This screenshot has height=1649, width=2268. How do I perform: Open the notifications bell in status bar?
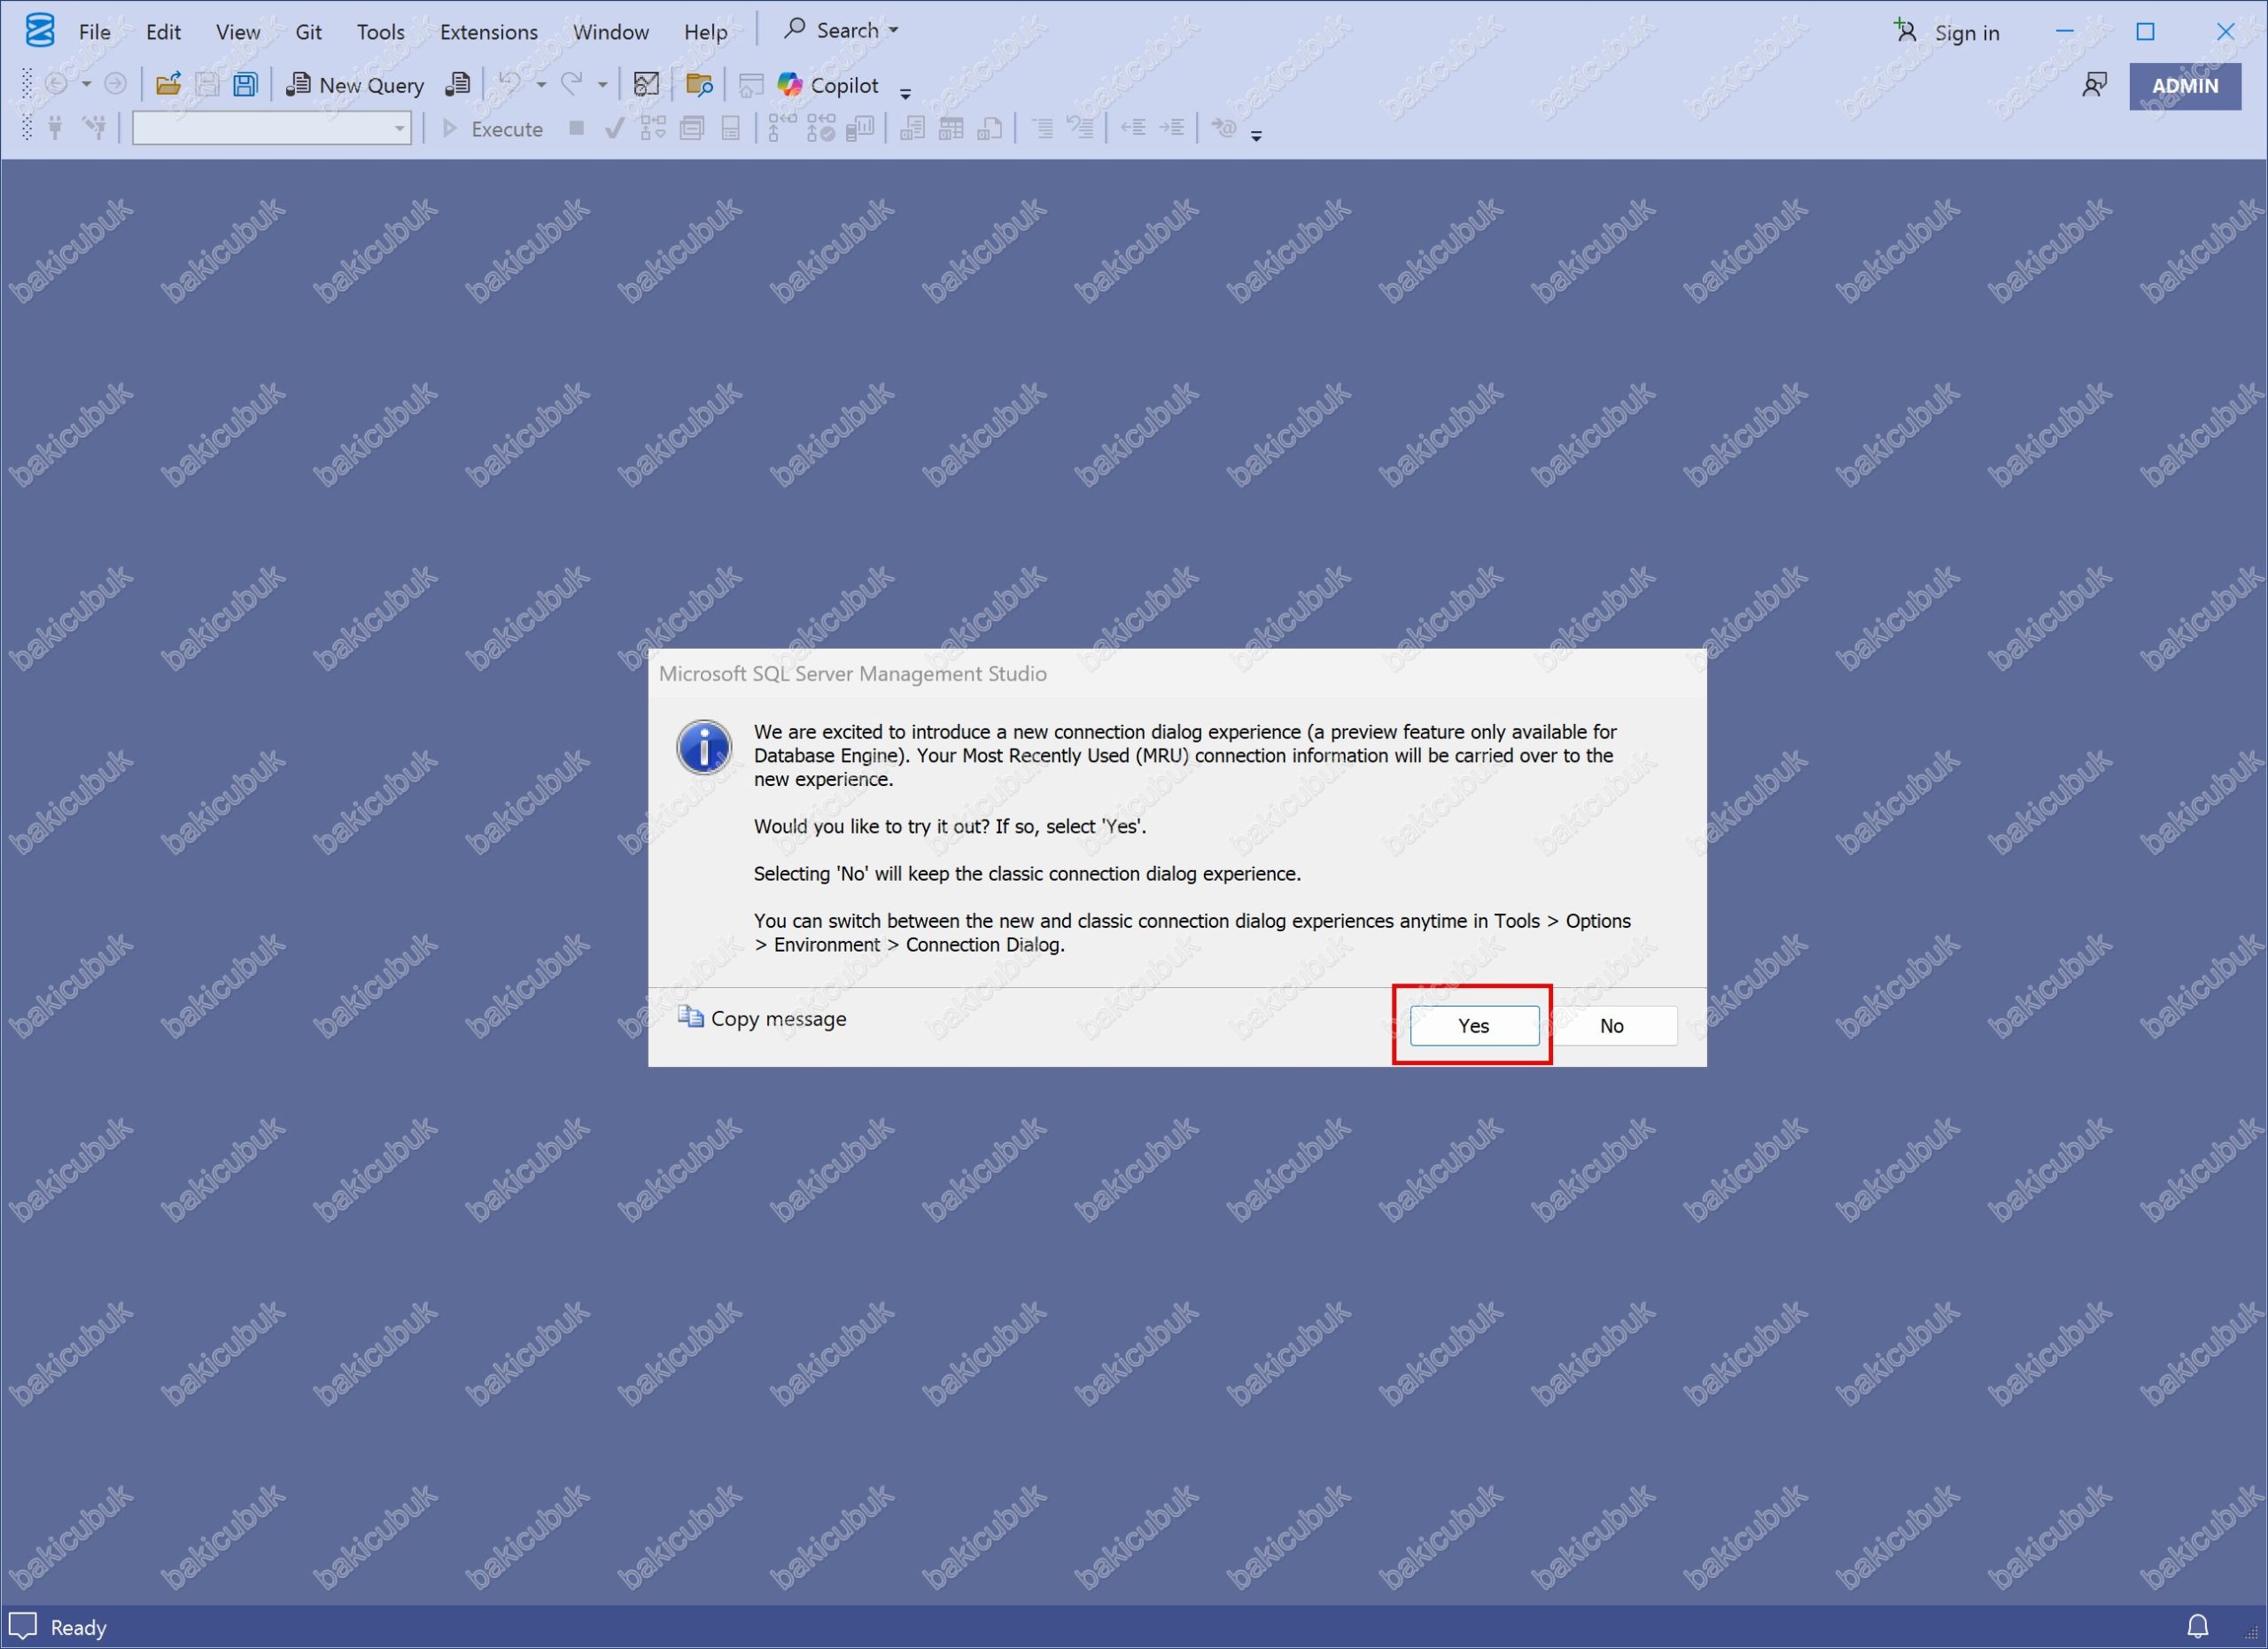click(2198, 1627)
